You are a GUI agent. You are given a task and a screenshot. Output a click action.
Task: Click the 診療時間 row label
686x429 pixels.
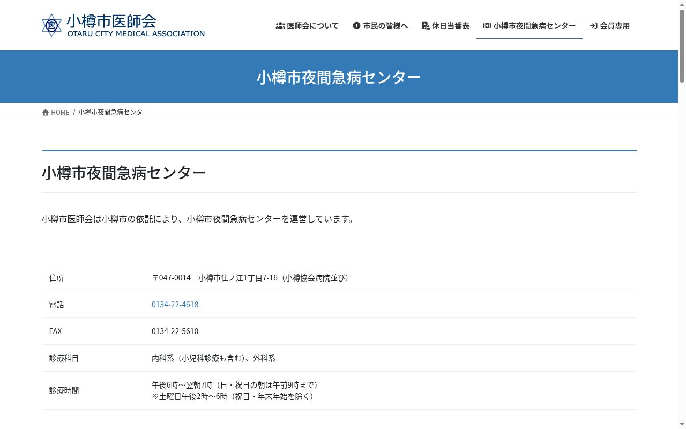click(64, 390)
